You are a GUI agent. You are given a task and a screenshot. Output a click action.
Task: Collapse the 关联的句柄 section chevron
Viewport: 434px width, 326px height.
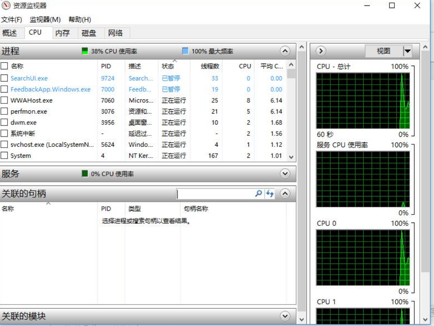(285, 193)
